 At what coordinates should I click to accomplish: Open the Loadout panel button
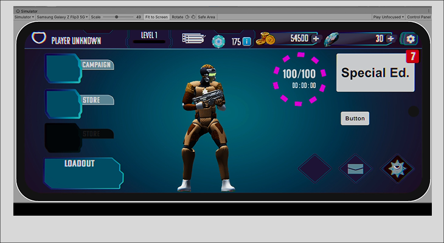[x=83, y=173]
